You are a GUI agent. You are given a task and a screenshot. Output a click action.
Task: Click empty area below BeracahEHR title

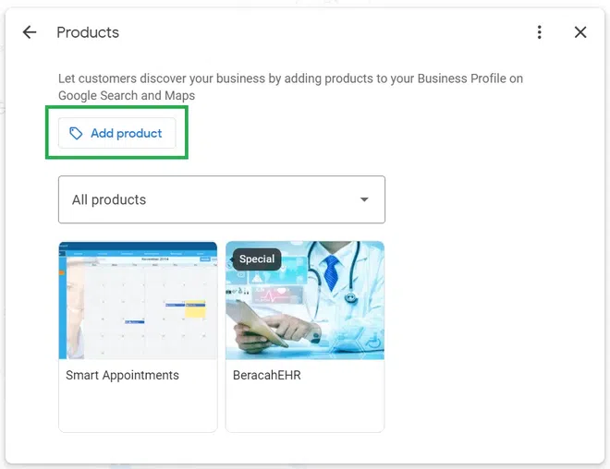point(305,409)
